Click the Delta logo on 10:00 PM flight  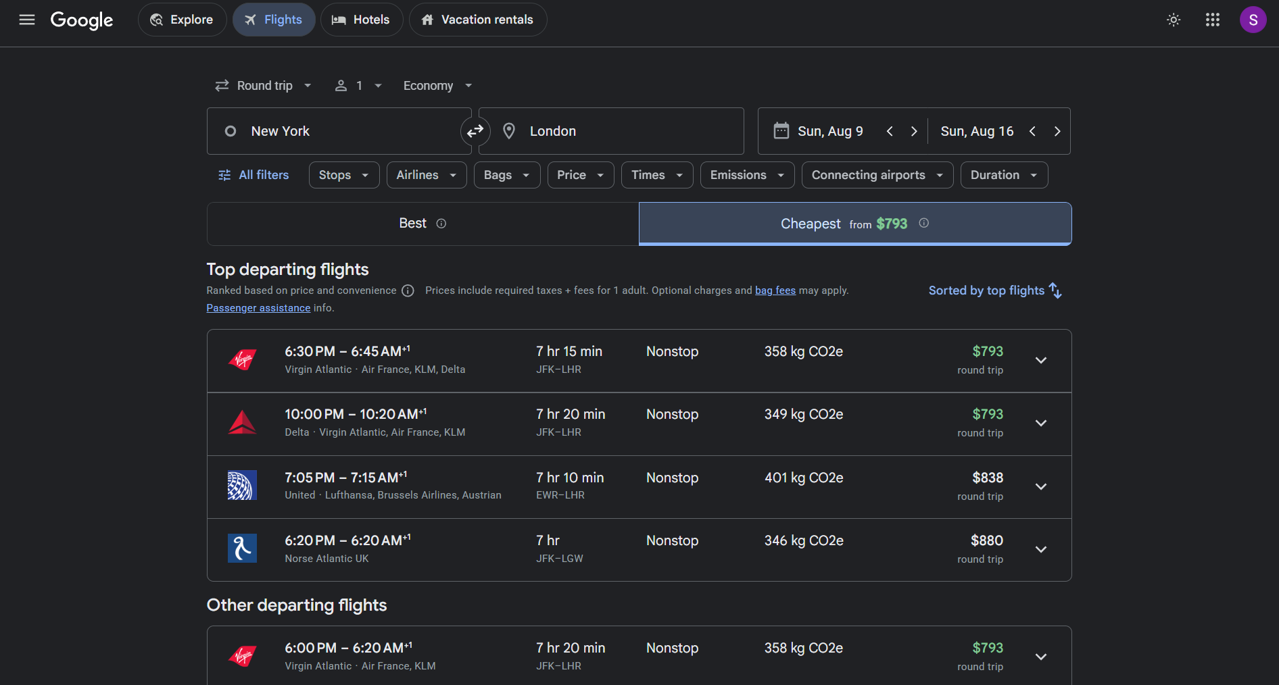click(x=242, y=423)
